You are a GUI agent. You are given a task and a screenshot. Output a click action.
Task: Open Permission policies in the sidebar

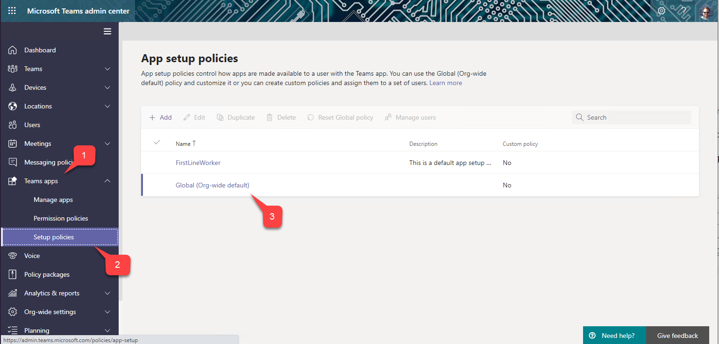[61, 218]
